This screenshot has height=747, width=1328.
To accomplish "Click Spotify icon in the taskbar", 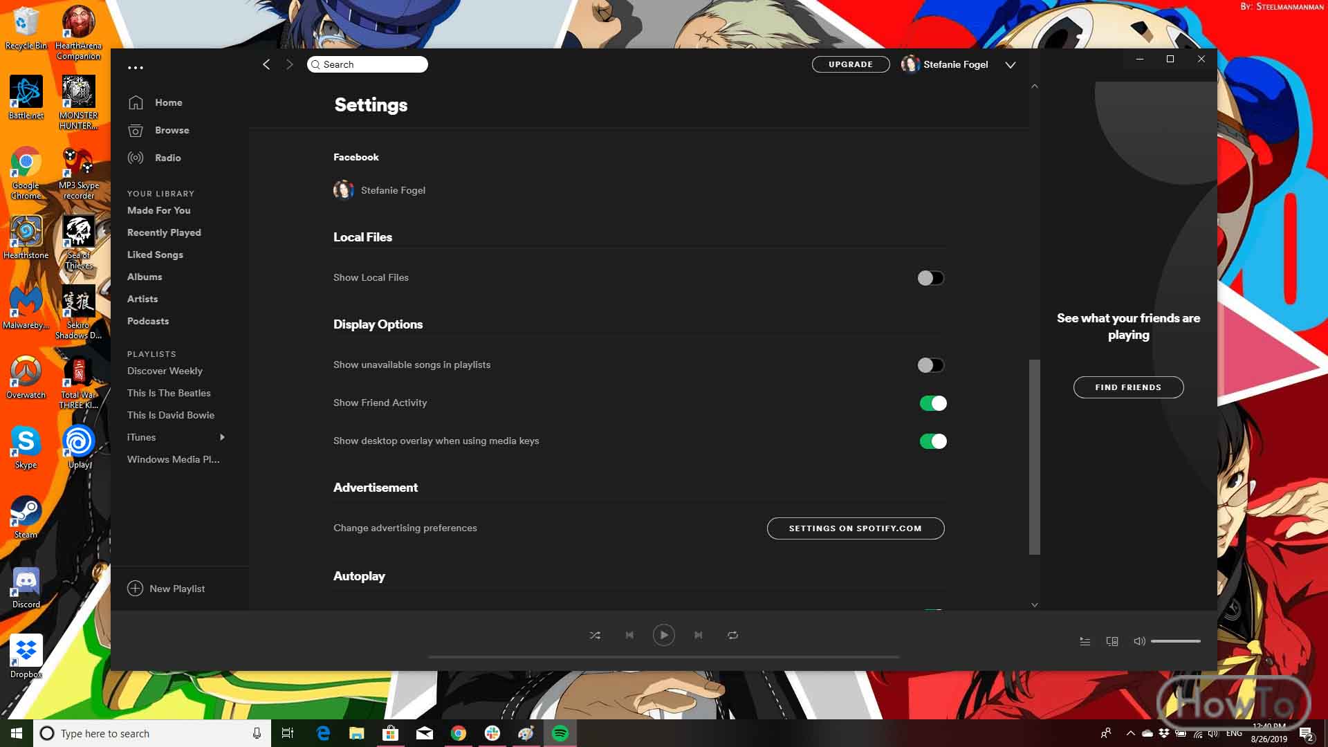I will click(560, 733).
